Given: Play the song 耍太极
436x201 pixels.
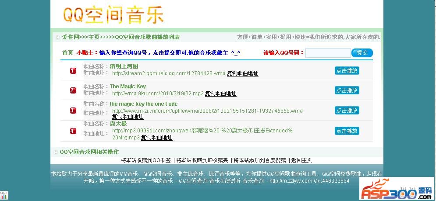Looking at the screenshot, I should pos(347,131).
